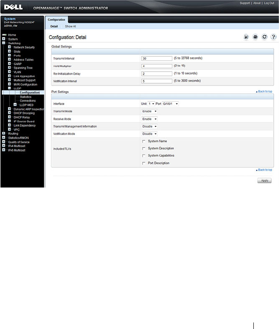Screen dimensions: 279x329
Task: Expand the Network Security node
Action: (x=10, y=47)
